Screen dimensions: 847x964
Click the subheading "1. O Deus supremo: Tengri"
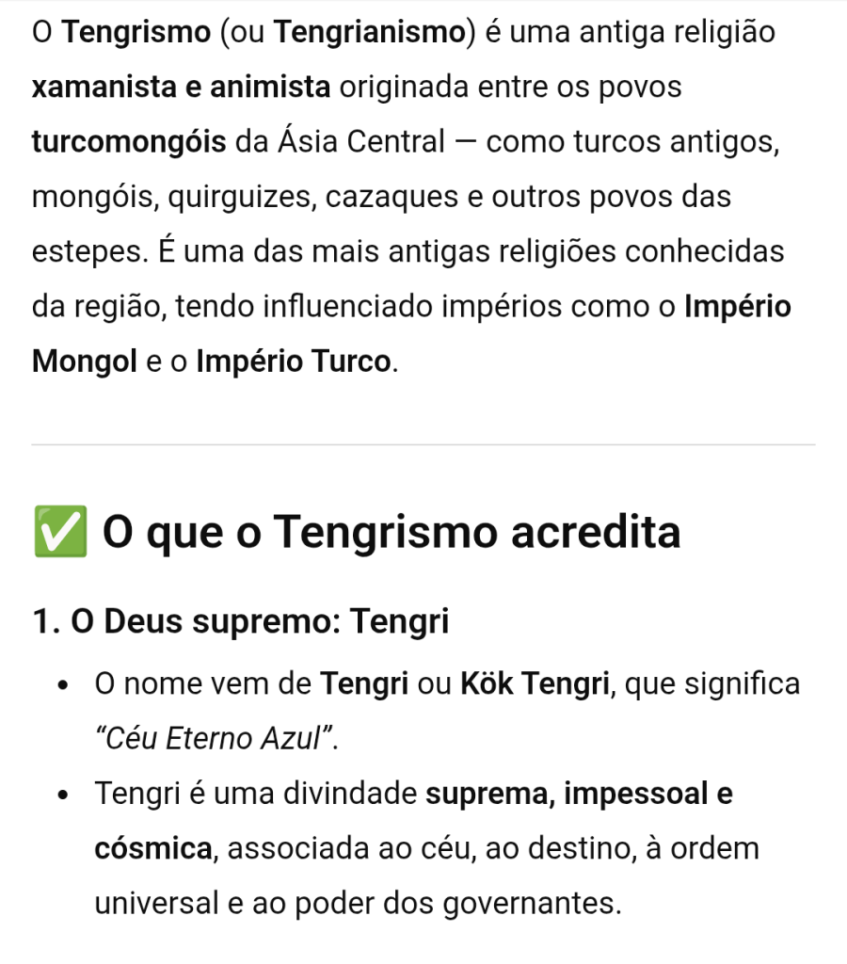coord(240,622)
